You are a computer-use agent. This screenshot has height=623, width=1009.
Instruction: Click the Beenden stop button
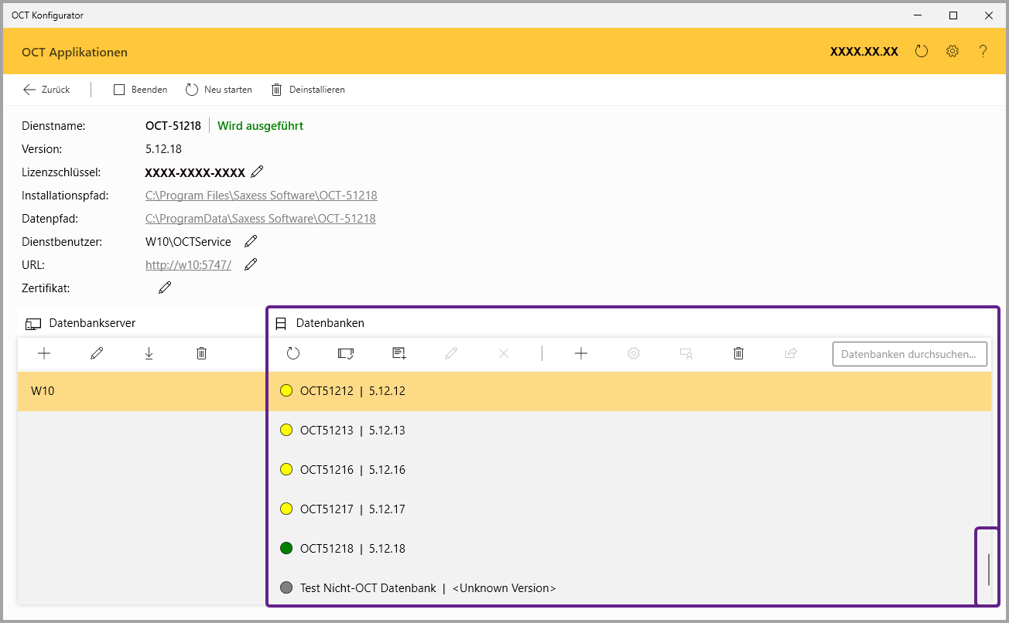click(140, 90)
